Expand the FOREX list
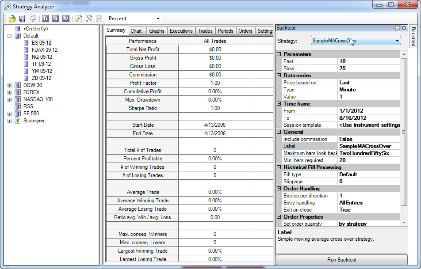 click(9, 92)
